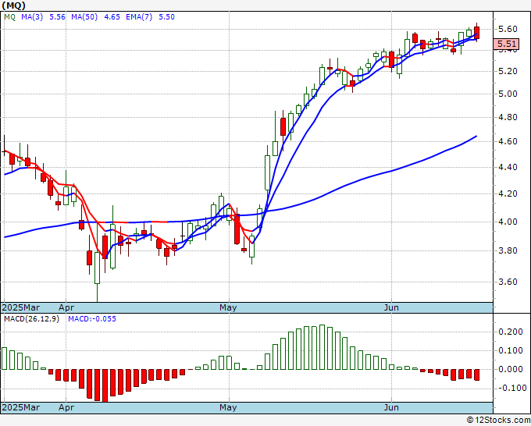Click the 0.100 MACD axis label
Screen dimensions: 531x426
click(x=511, y=350)
